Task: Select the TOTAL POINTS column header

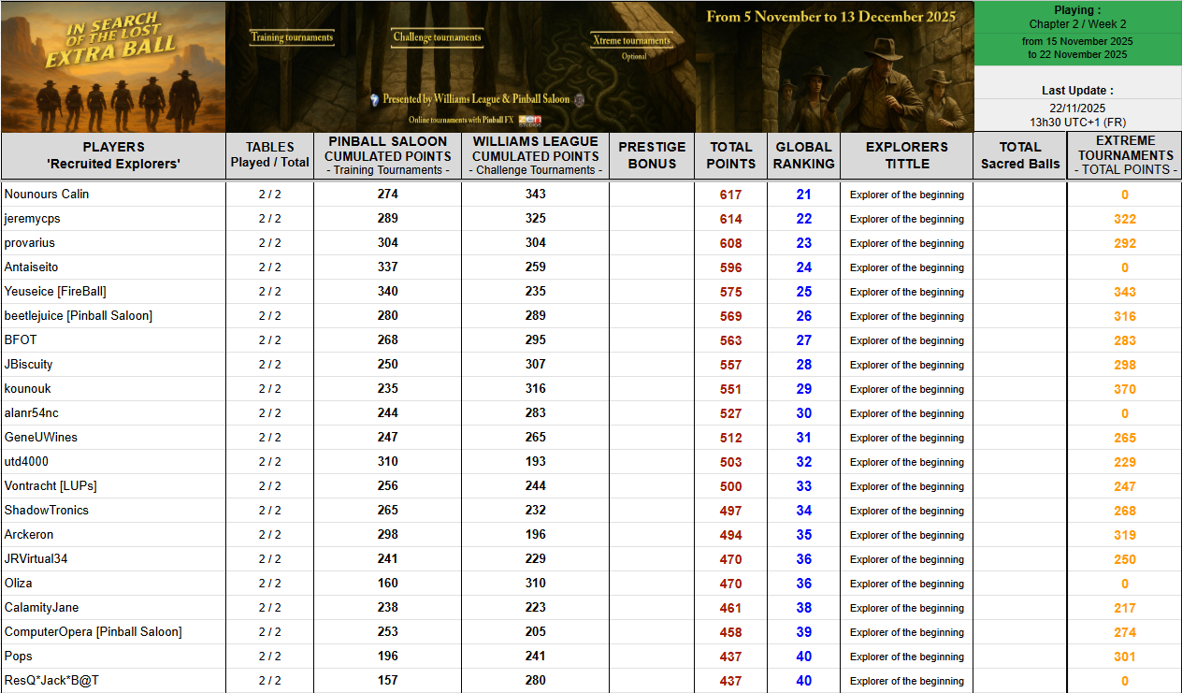Action: 730,155
